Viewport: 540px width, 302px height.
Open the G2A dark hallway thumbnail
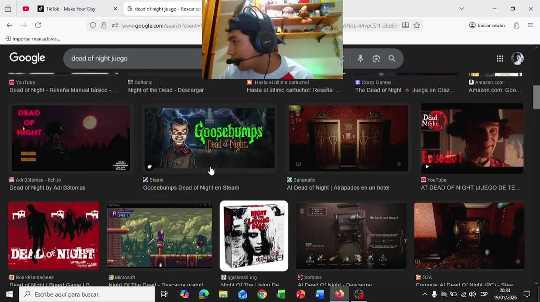point(469,236)
